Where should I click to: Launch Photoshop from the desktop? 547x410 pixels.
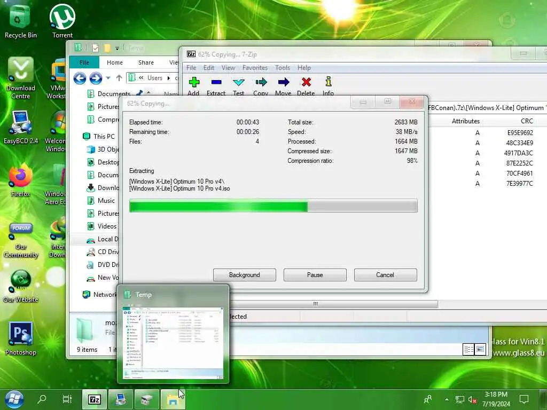[21, 338]
